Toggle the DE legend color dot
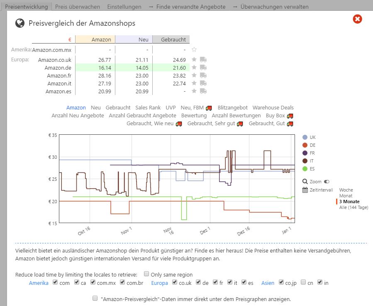Viewport: 373px width, 306px height. [305, 145]
